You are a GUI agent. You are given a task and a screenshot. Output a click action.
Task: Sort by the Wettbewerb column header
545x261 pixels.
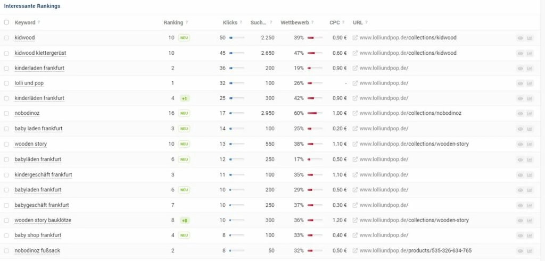[295, 22]
